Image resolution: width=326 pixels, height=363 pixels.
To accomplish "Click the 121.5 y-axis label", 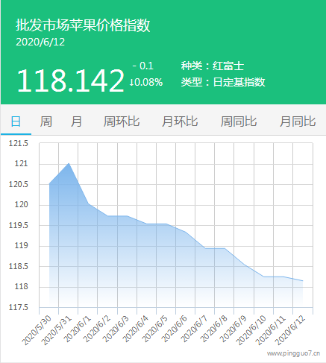I will [x=19, y=143].
